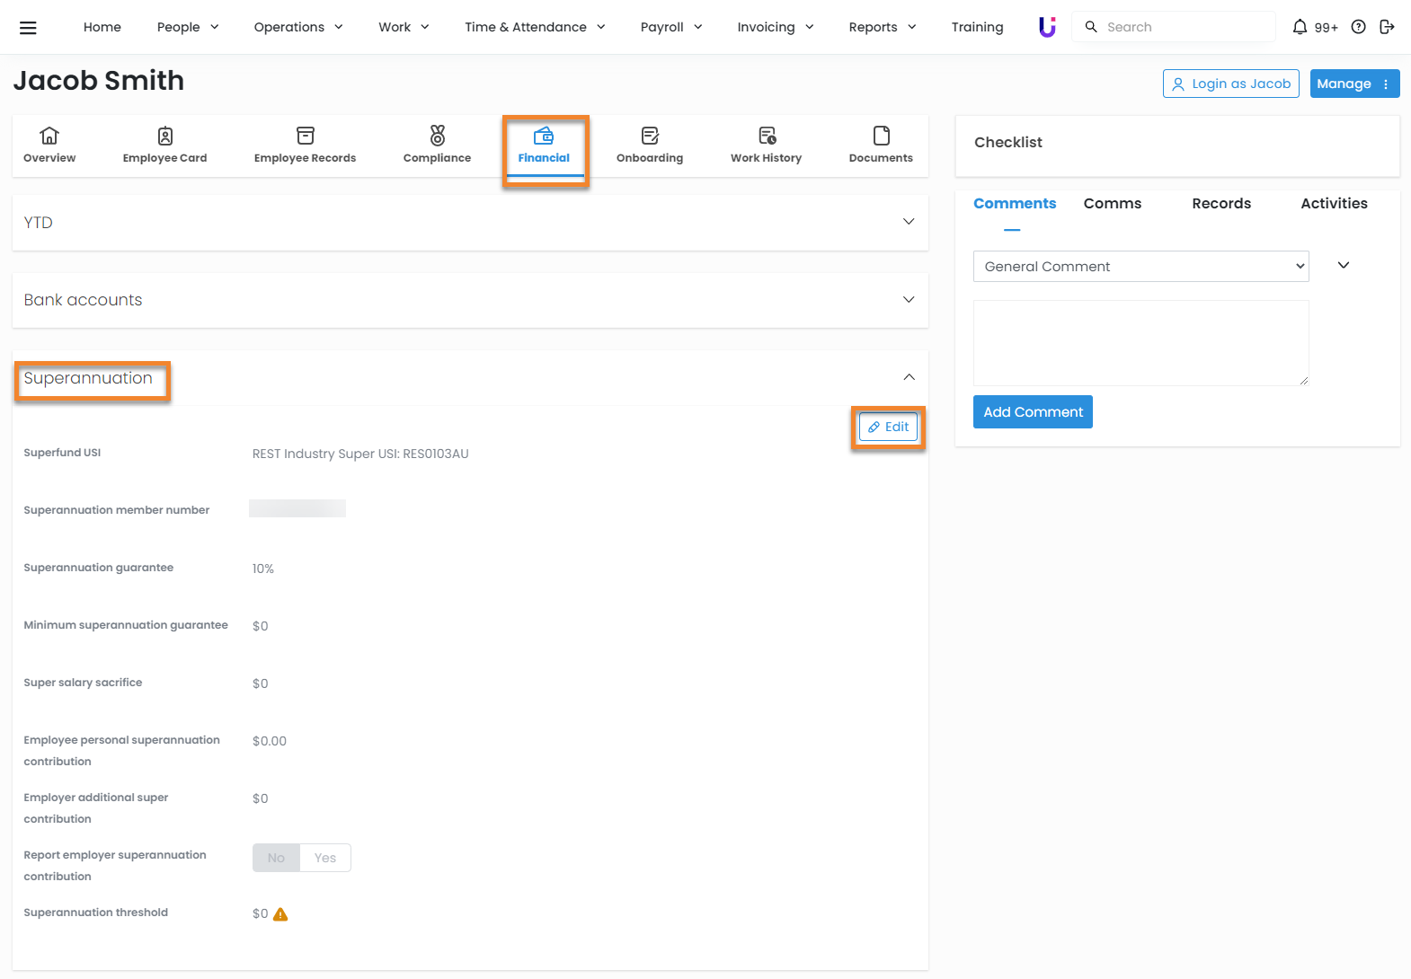The height and width of the screenshot is (979, 1411).
Task: Click in the comment text area
Action: tap(1140, 343)
